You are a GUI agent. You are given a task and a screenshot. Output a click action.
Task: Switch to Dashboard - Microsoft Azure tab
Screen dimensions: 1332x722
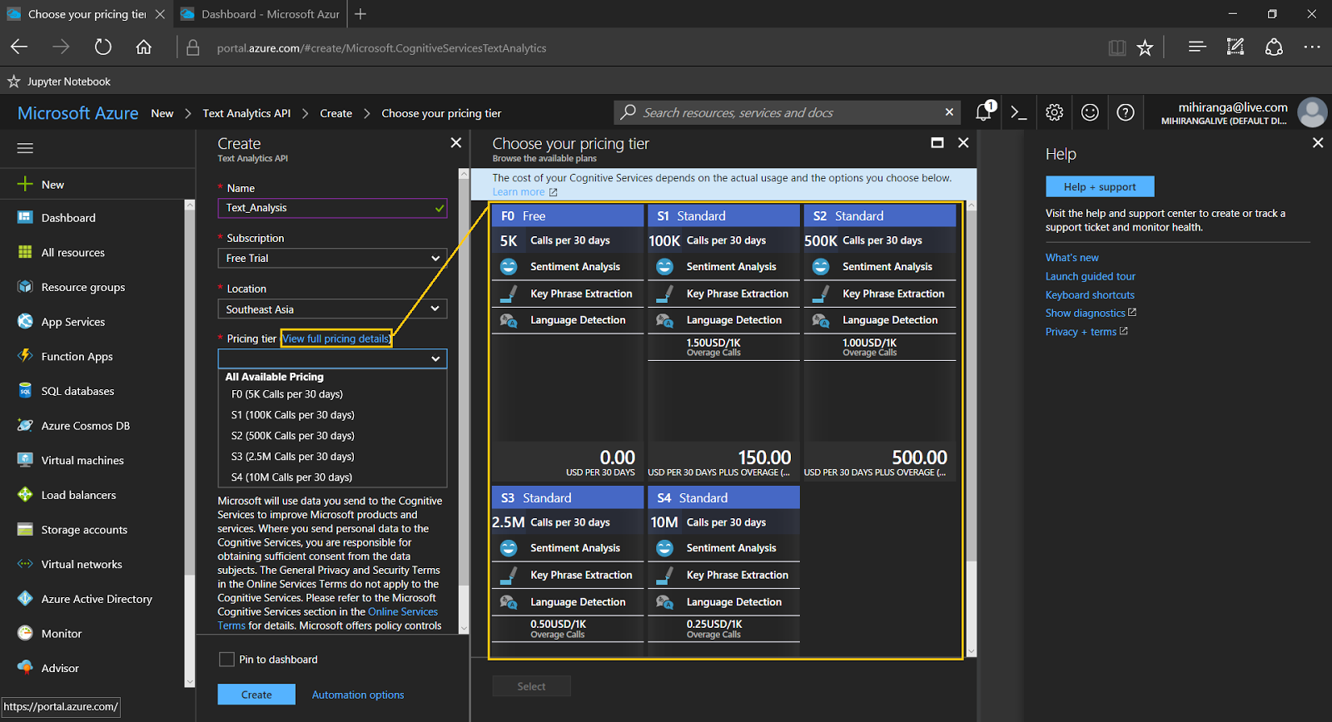260,14
